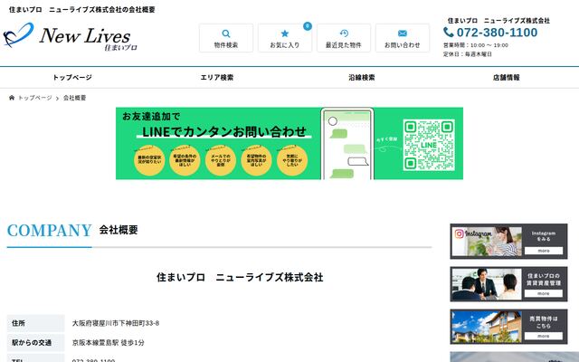Click address 大阪府寝屋川市下神田町33-8
The width and height of the screenshot is (579, 362).
coord(116,323)
